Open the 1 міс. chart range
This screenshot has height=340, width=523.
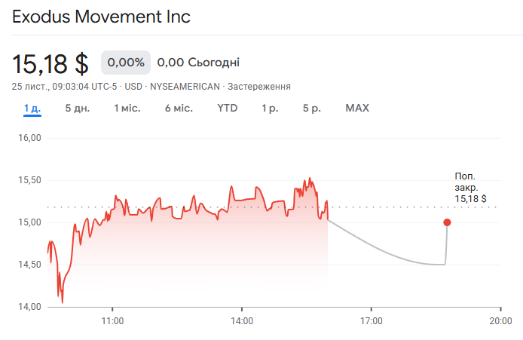(127, 109)
